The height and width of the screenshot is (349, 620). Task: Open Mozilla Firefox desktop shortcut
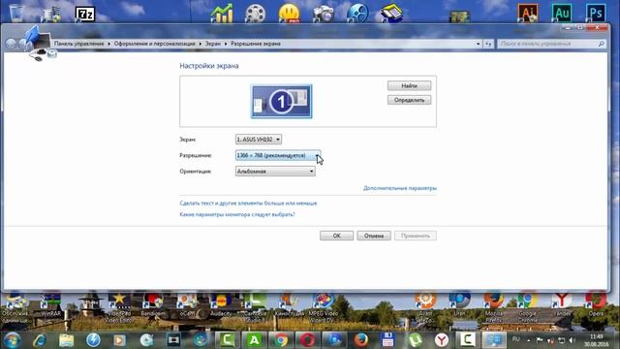[x=493, y=307]
